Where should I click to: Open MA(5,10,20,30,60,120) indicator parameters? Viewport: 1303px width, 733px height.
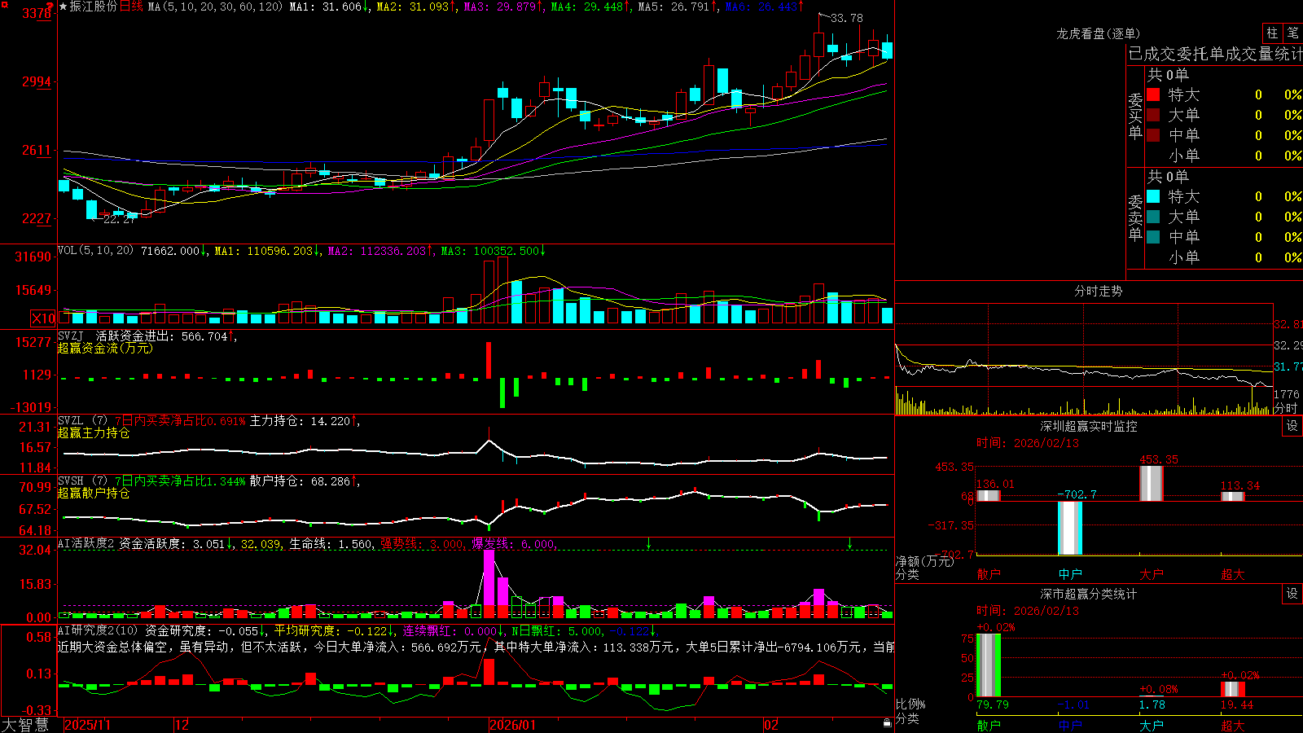[x=216, y=7]
